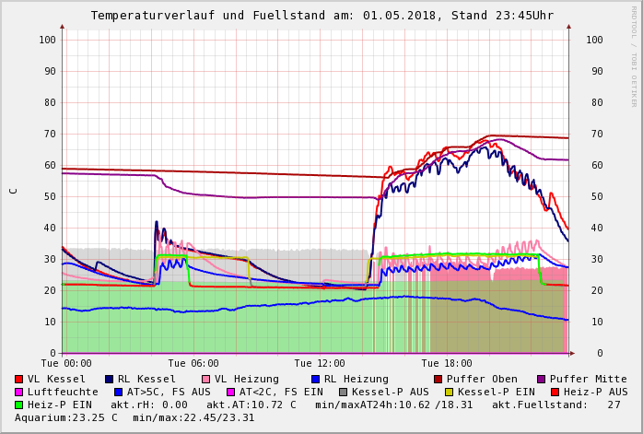Click the magenta Luftfeuchte legend swatch

click(x=19, y=392)
